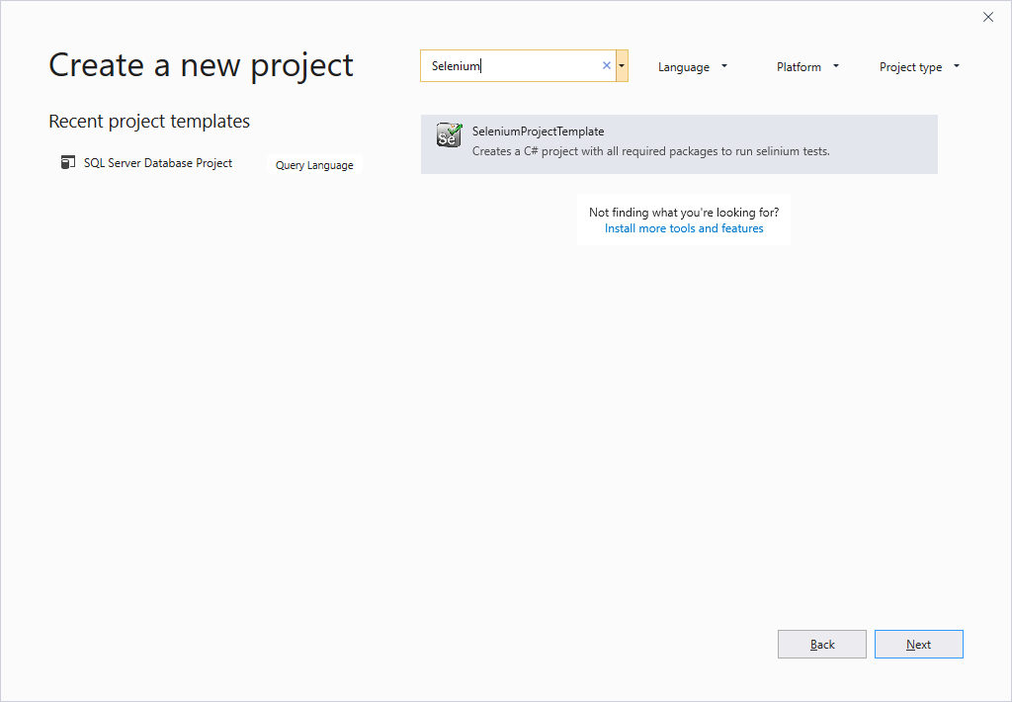This screenshot has height=702, width=1012.
Task: Choose the recent SQL Server Database Project template
Action: 158,163
